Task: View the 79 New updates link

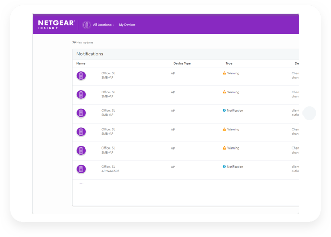Action: coord(83,42)
